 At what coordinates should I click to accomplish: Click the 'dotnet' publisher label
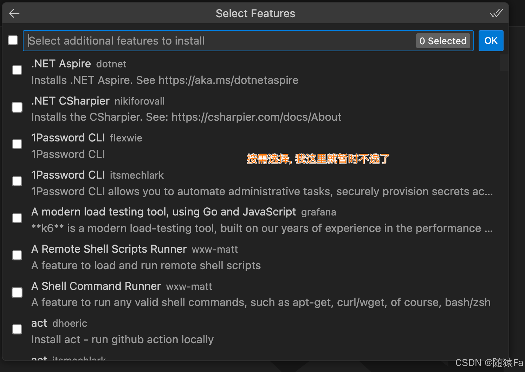(111, 64)
